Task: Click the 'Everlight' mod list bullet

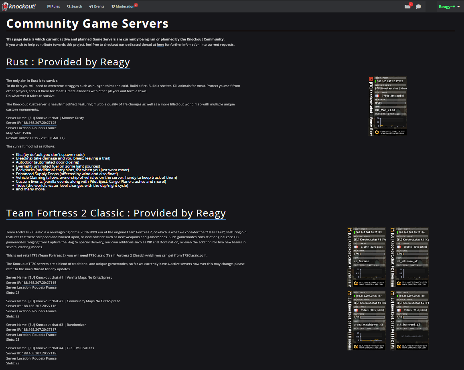Action: click(x=58, y=166)
